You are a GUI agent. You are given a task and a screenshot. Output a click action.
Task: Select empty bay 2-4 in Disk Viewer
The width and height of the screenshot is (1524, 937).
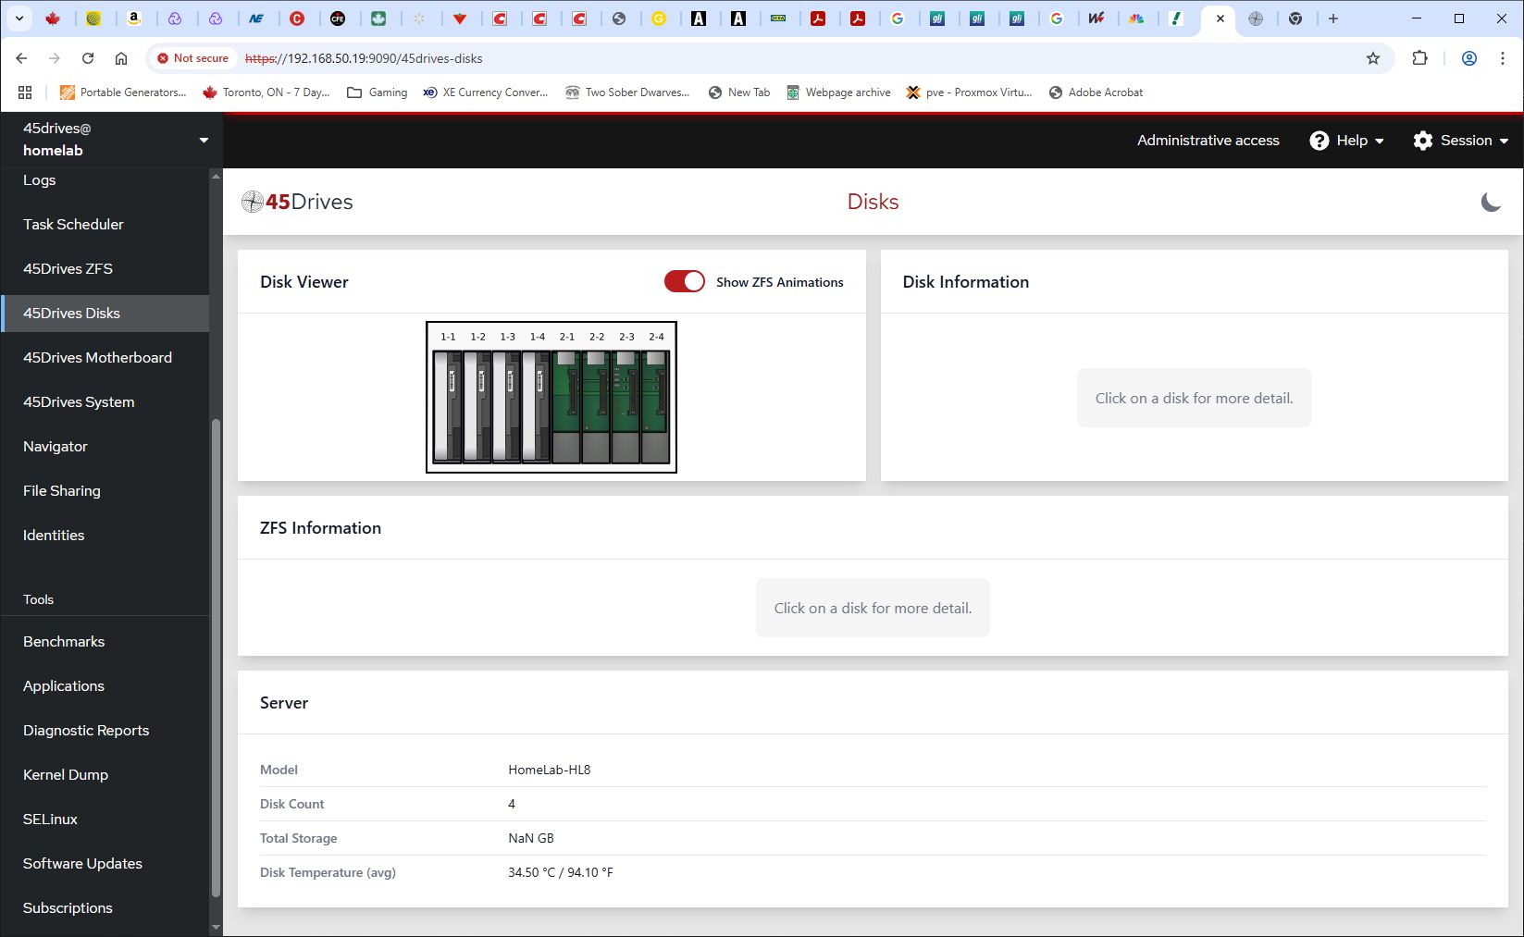[655, 405]
